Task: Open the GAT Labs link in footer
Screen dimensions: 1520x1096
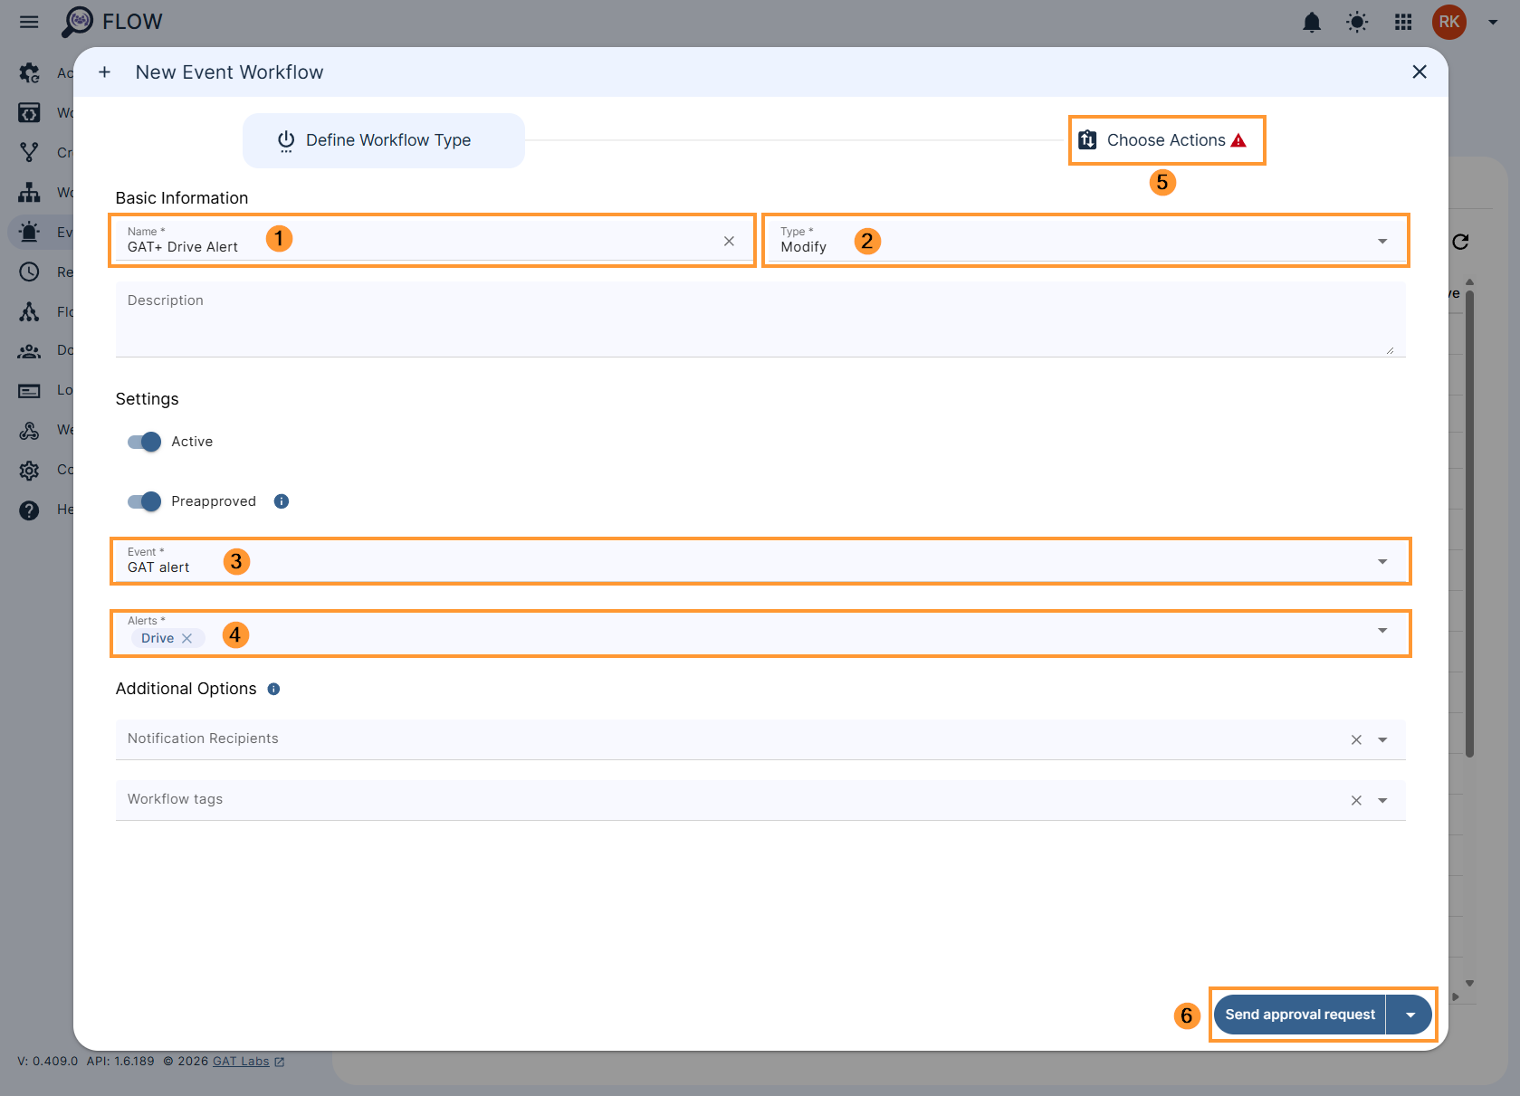Action: click(240, 1061)
